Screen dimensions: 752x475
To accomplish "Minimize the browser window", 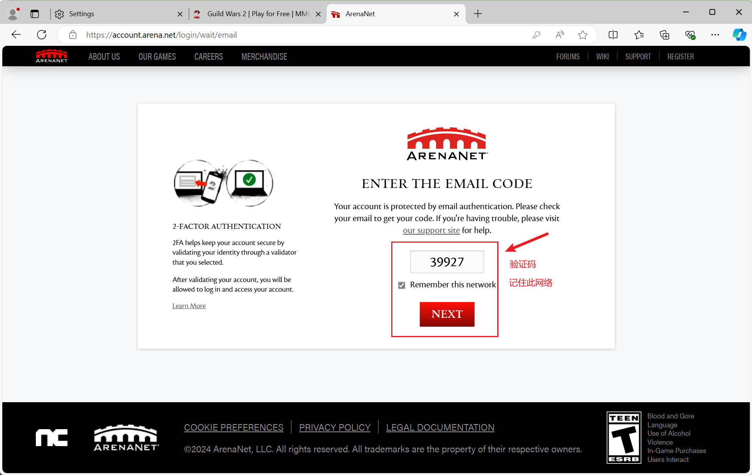I will pyautogui.click(x=686, y=12).
